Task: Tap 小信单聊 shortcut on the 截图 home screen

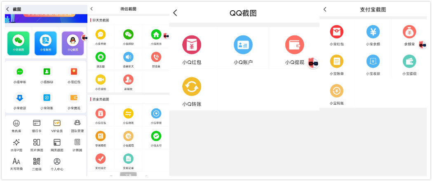Action: 19,75
